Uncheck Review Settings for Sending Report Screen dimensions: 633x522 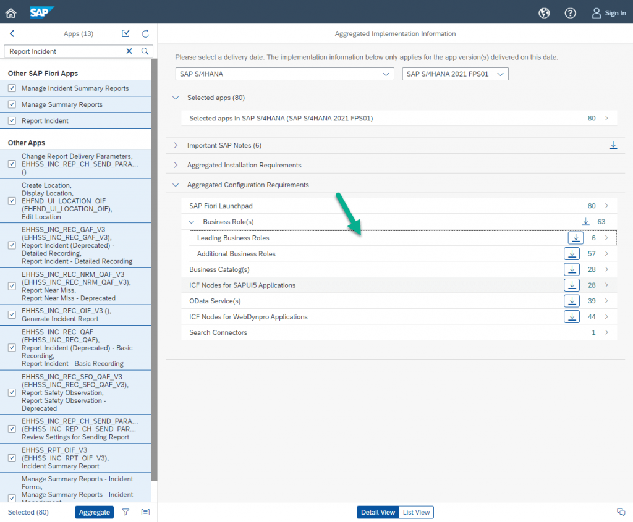point(12,429)
